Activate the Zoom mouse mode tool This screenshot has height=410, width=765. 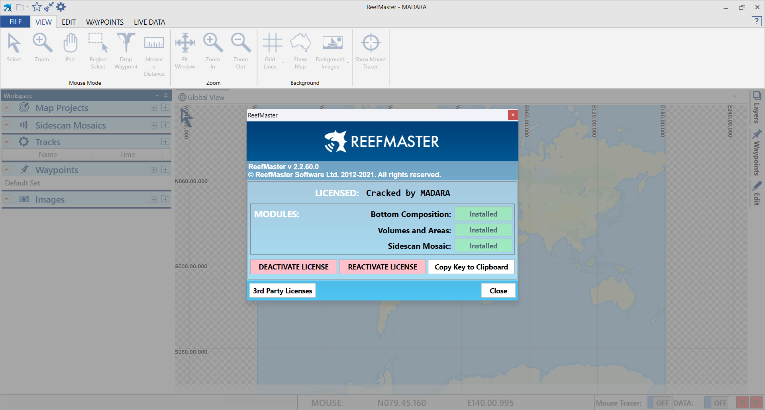42,48
